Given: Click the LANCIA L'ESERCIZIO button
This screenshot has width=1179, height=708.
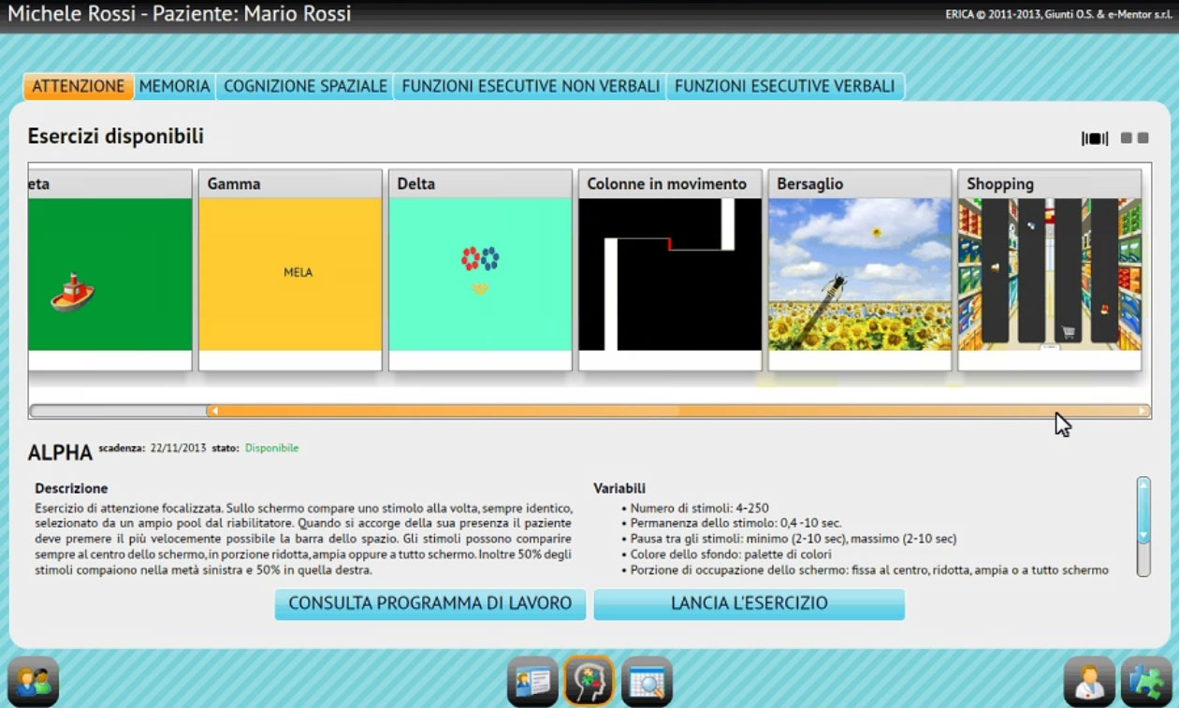Looking at the screenshot, I should [749, 604].
